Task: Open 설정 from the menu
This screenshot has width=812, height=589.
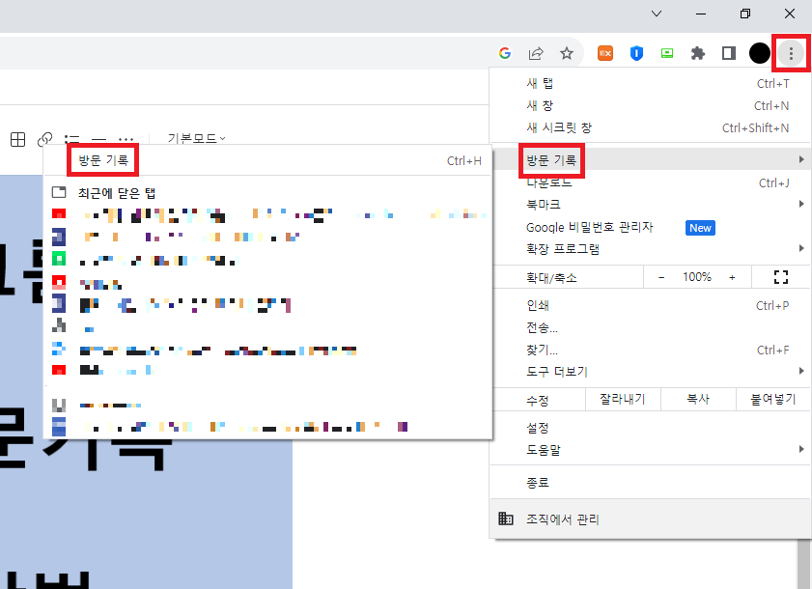Action: tap(650, 429)
